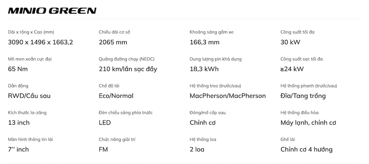Click the driver seat value Chỉnh cơ 4 hướng
The width and height of the screenshot is (369, 164).
[x=306, y=149]
